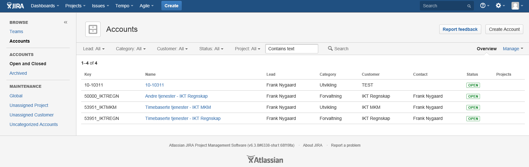Open the Projects menu
Image resolution: width=529 pixels, height=167 pixels.
[x=75, y=6]
